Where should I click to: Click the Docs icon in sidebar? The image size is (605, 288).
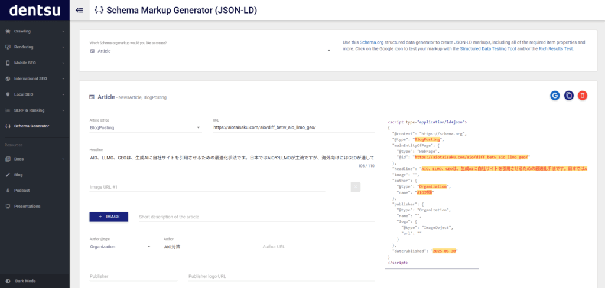(8, 159)
